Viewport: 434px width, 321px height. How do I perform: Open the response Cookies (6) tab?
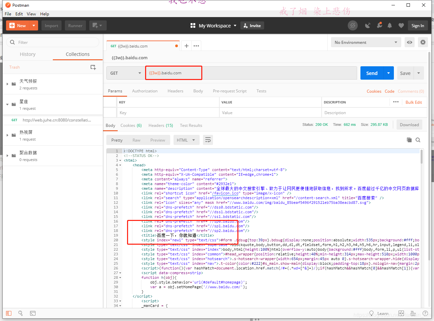(x=131, y=126)
